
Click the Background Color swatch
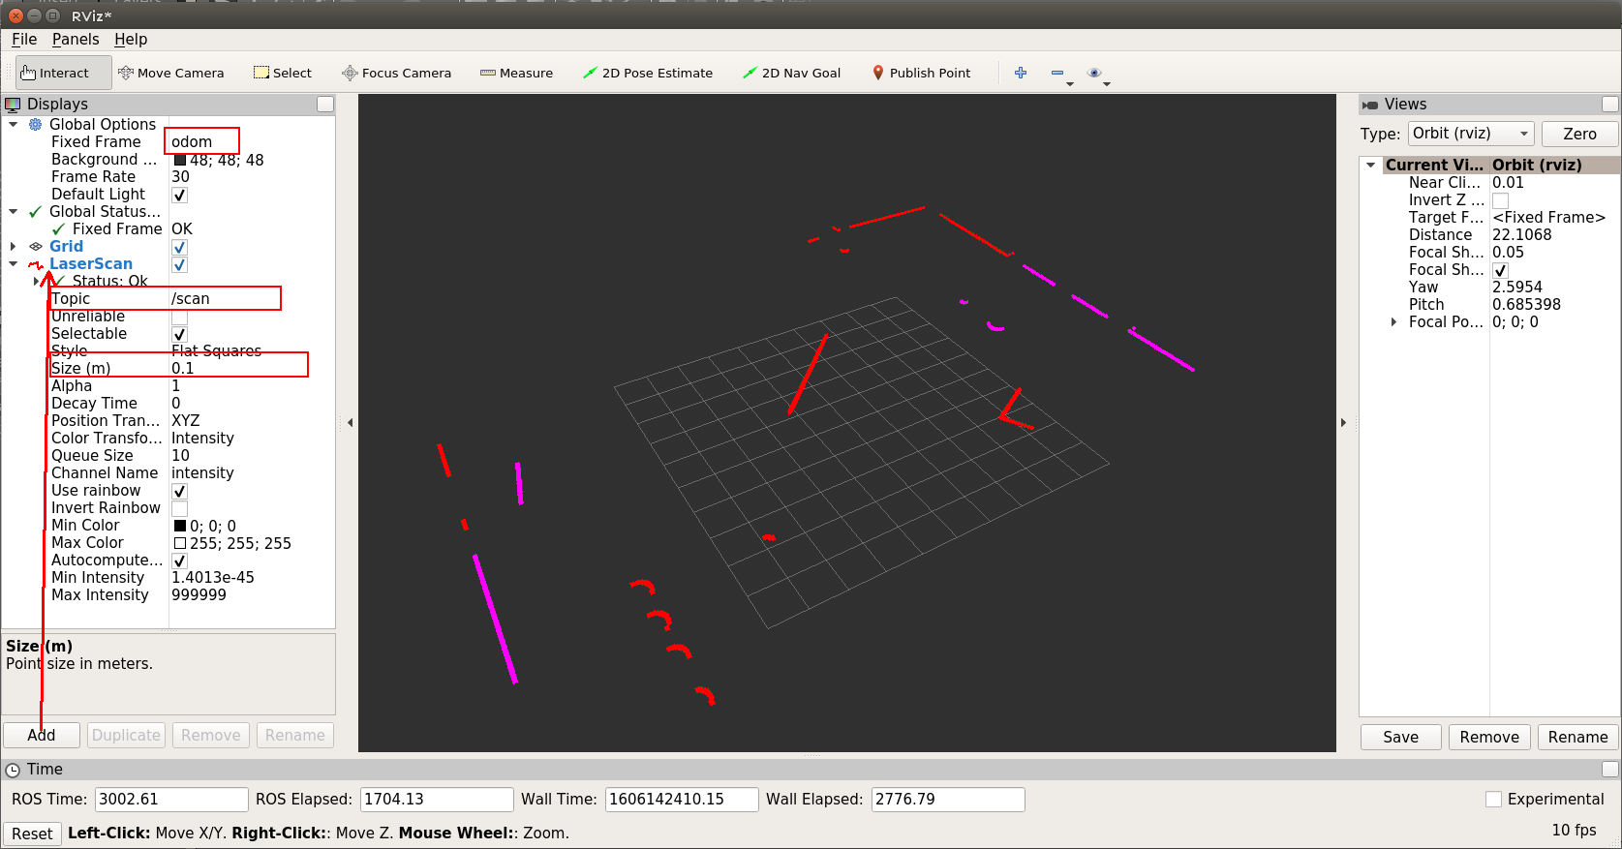(x=179, y=160)
